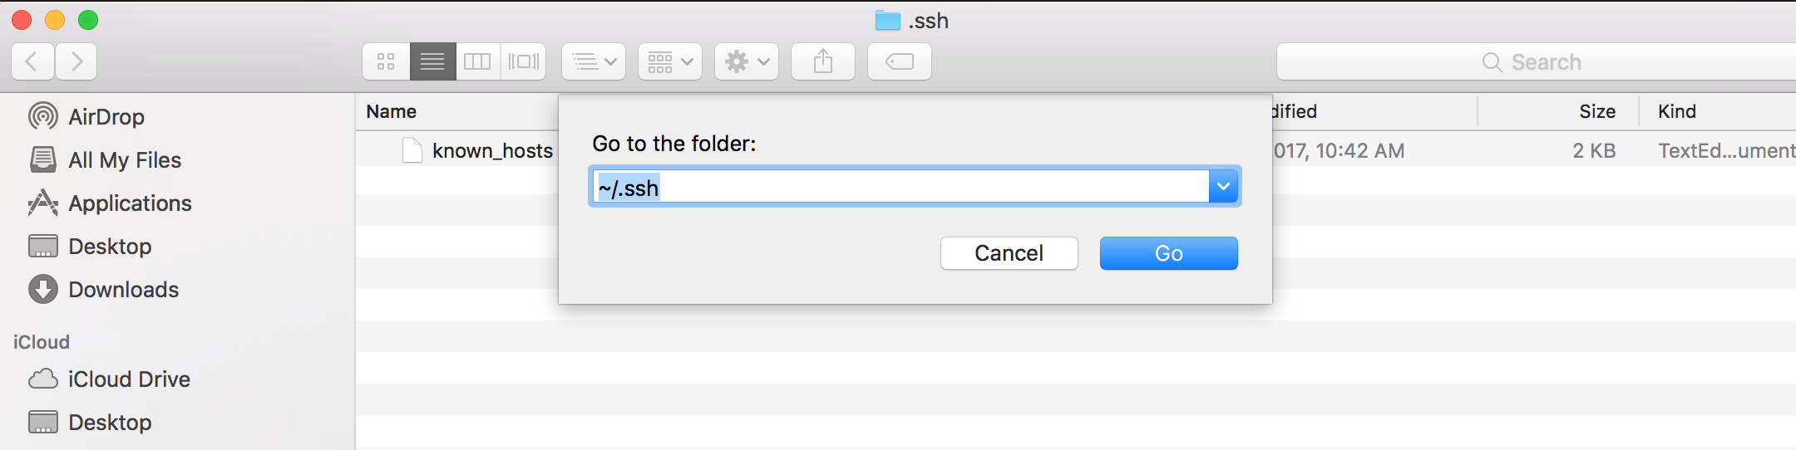The height and width of the screenshot is (450, 1796).
Task: Click the Share toolbar icon
Action: tap(823, 61)
